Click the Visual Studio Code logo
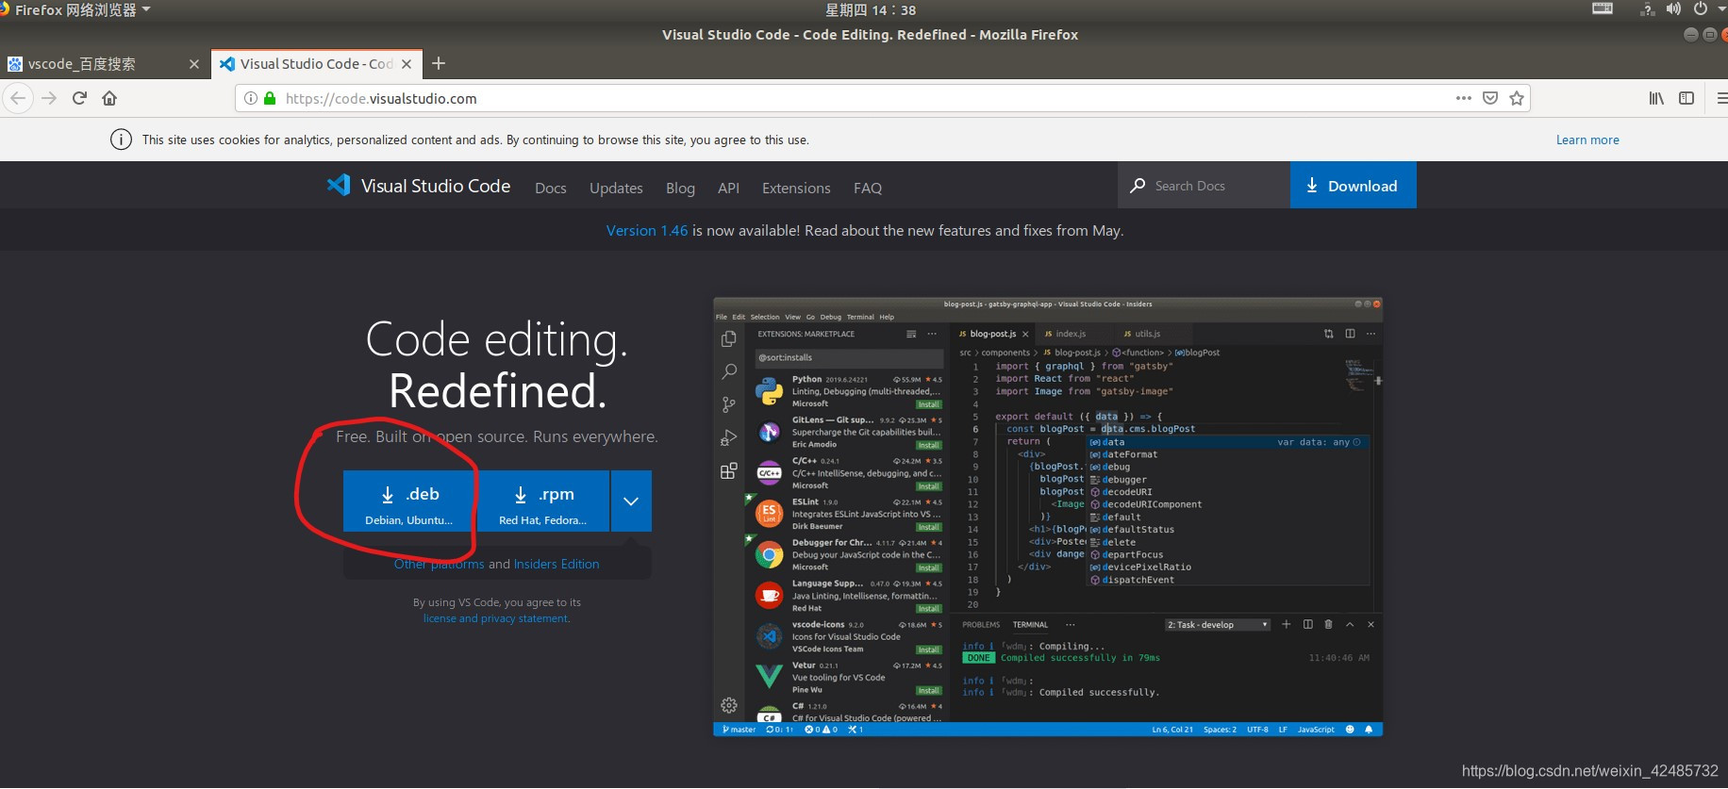This screenshot has height=789, width=1728. pos(418,186)
